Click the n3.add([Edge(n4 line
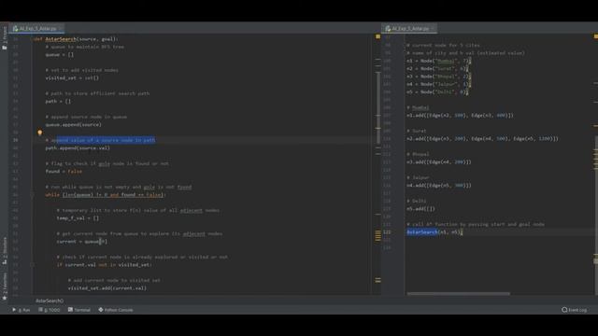The height and width of the screenshot is (336, 598). pyautogui.click(x=439, y=161)
